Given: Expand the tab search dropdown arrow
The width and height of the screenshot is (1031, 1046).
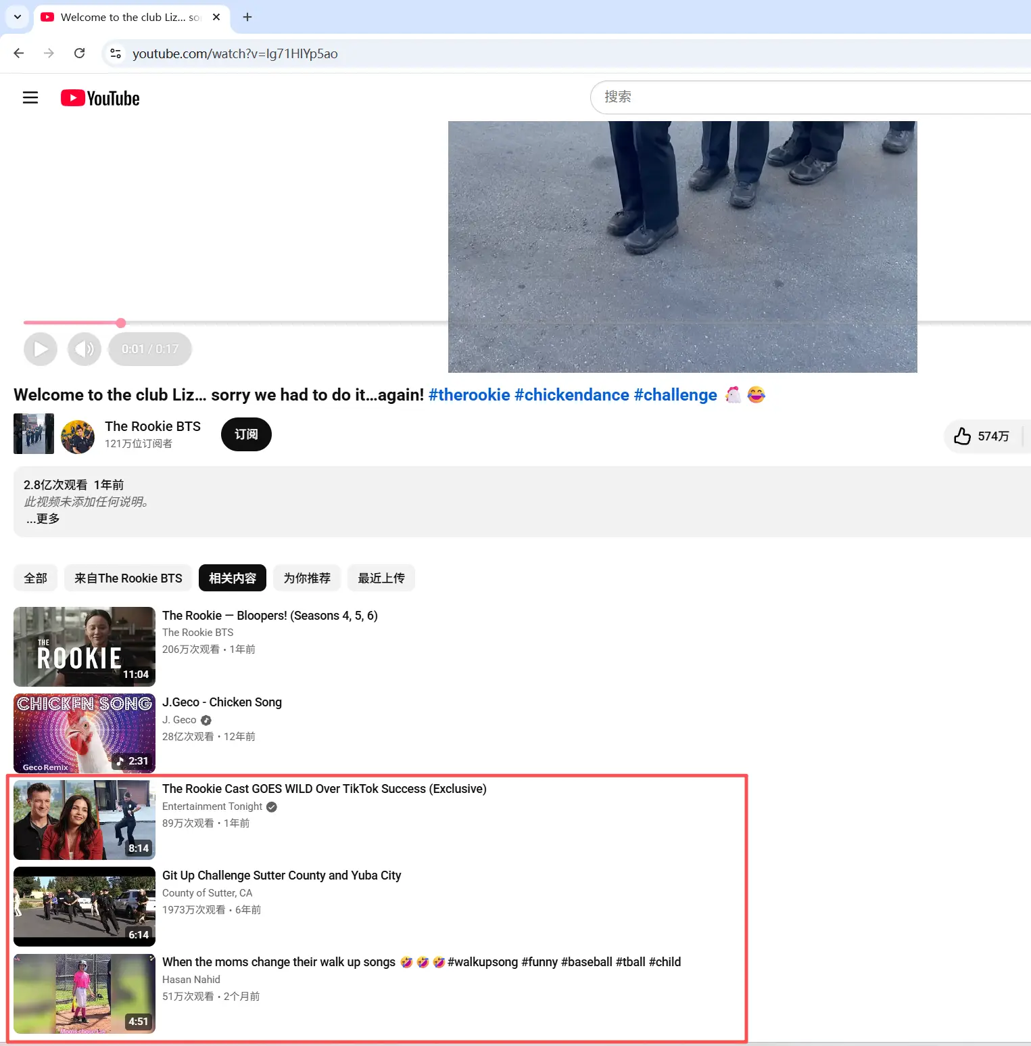Looking at the screenshot, I should point(18,17).
